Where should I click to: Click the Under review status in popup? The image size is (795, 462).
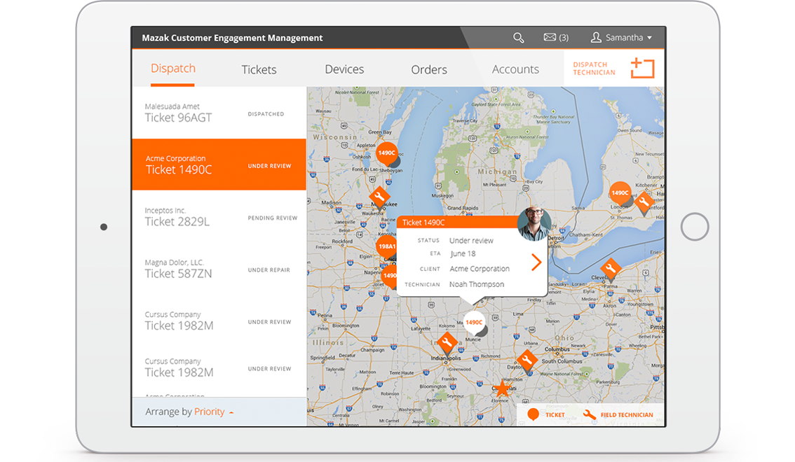pyautogui.click(x=471, y=241)
